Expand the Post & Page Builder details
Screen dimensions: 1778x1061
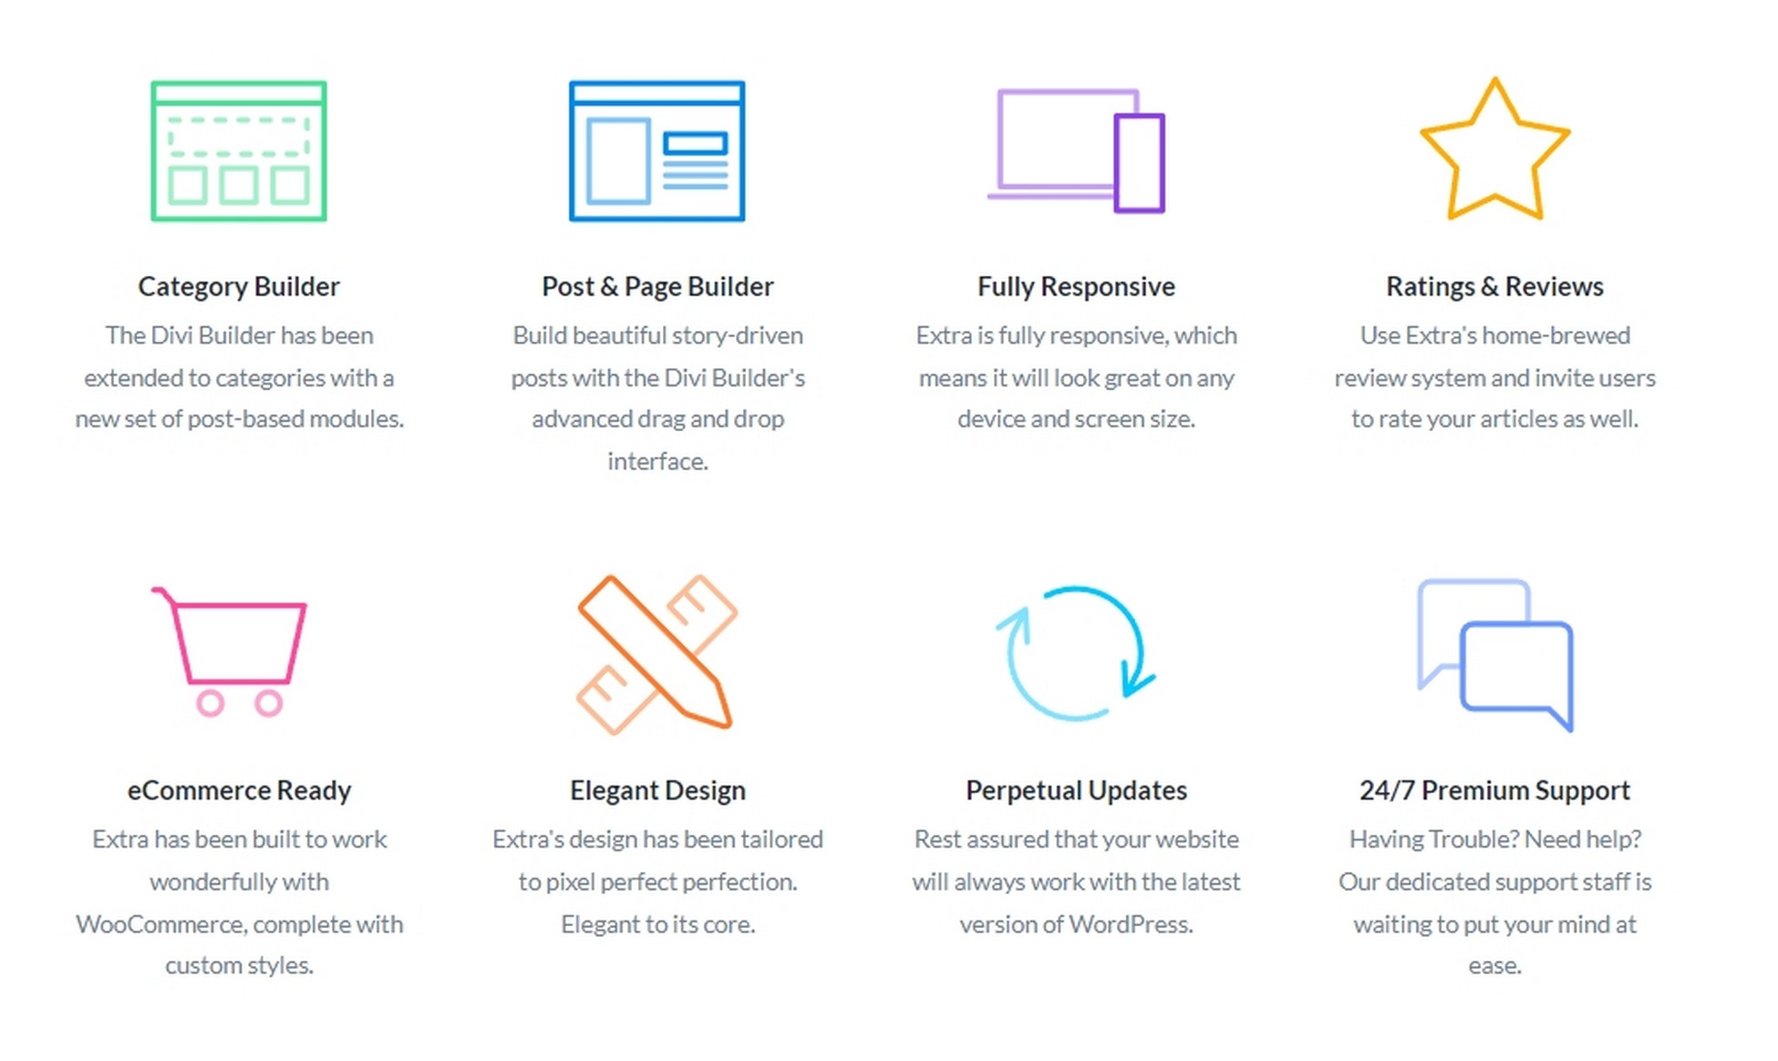pos(656,285)
